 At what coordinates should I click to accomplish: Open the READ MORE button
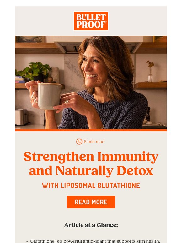[91, 202]
